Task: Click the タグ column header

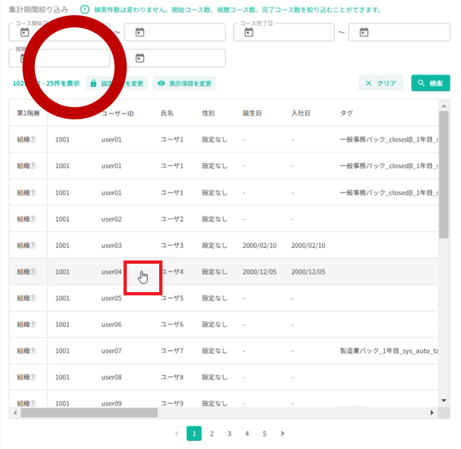Action: [346, 113]
